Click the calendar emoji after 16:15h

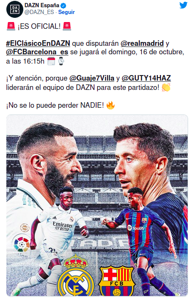[51, 61]
